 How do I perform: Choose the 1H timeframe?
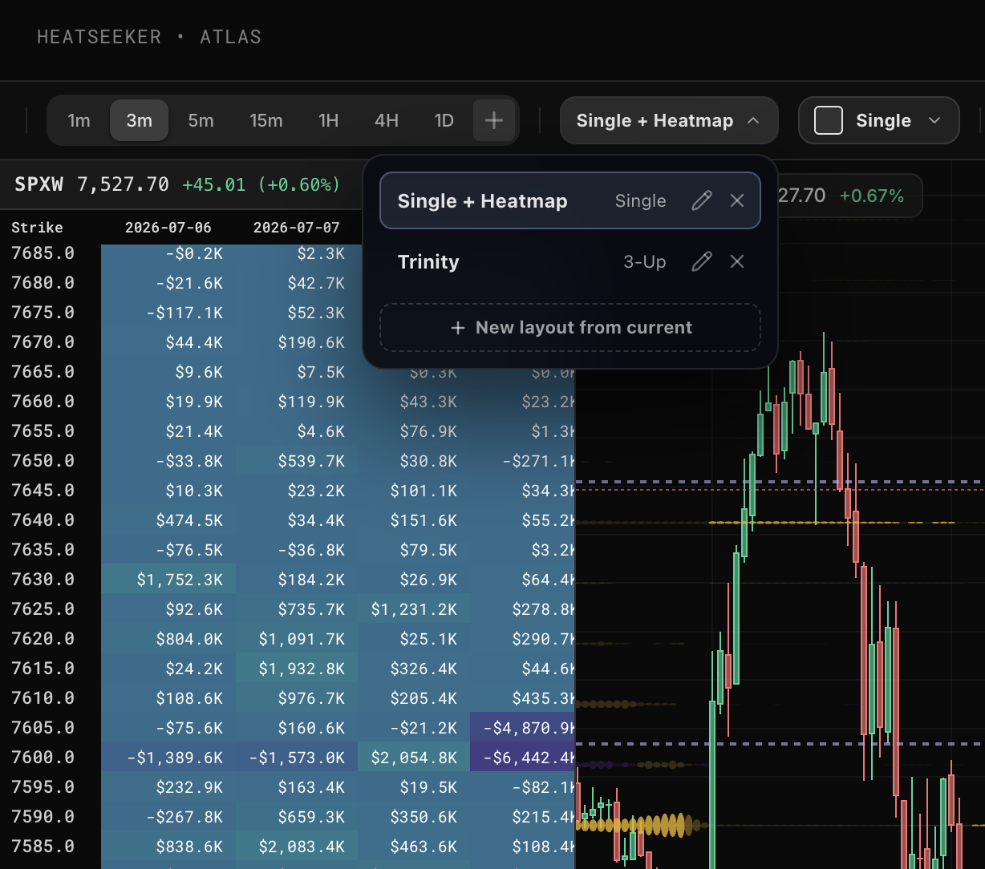(x=328, y=120)
